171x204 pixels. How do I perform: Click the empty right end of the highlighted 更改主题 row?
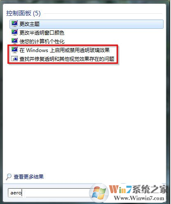(x=138, y=24)
